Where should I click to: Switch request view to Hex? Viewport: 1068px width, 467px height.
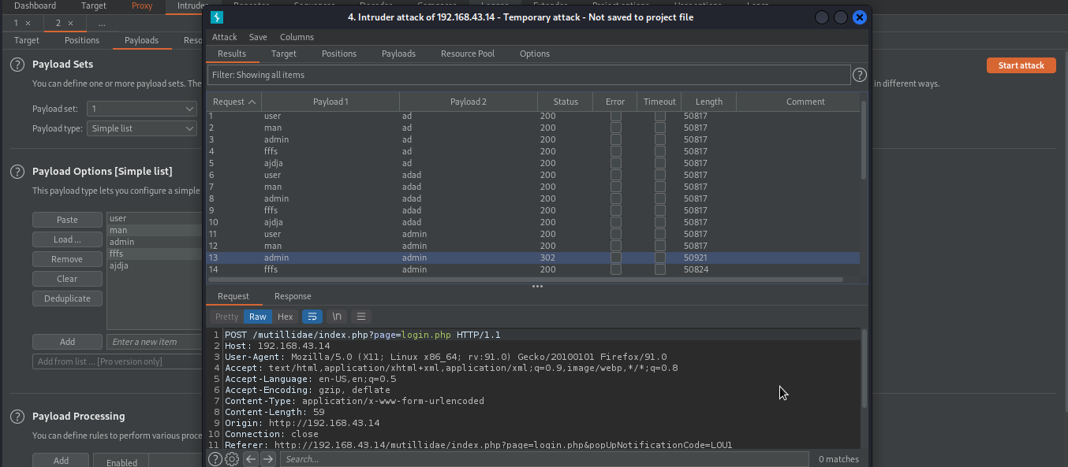click(286, 317)
